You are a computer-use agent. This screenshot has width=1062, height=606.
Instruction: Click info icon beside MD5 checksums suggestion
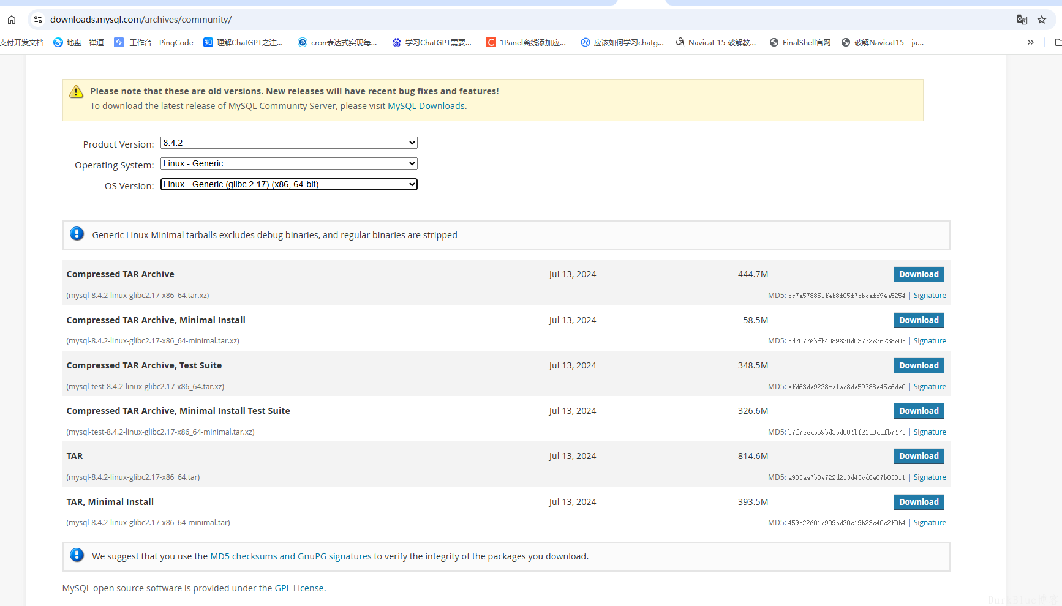77,555
